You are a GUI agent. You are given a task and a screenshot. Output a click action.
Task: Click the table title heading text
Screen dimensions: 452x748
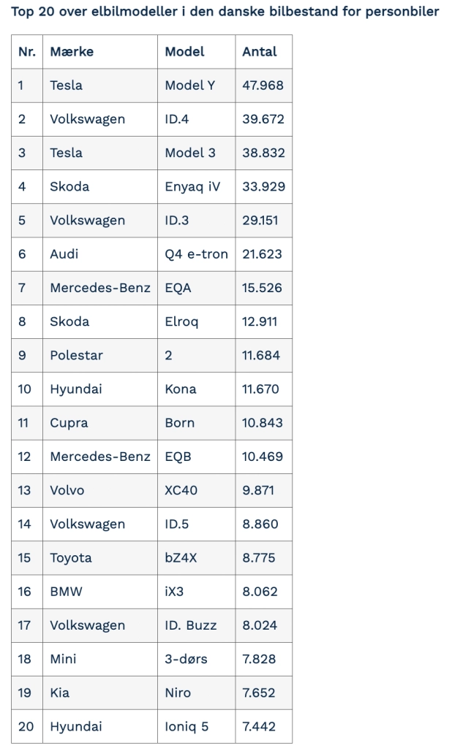click(225, 12)
